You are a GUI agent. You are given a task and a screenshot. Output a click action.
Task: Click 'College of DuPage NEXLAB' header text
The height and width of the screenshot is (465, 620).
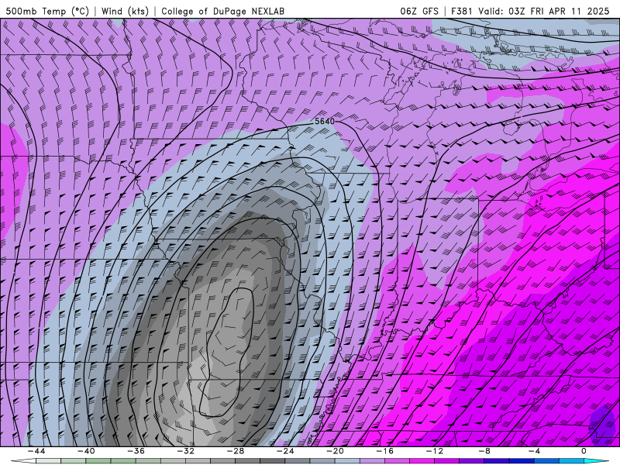pos(222,11)
